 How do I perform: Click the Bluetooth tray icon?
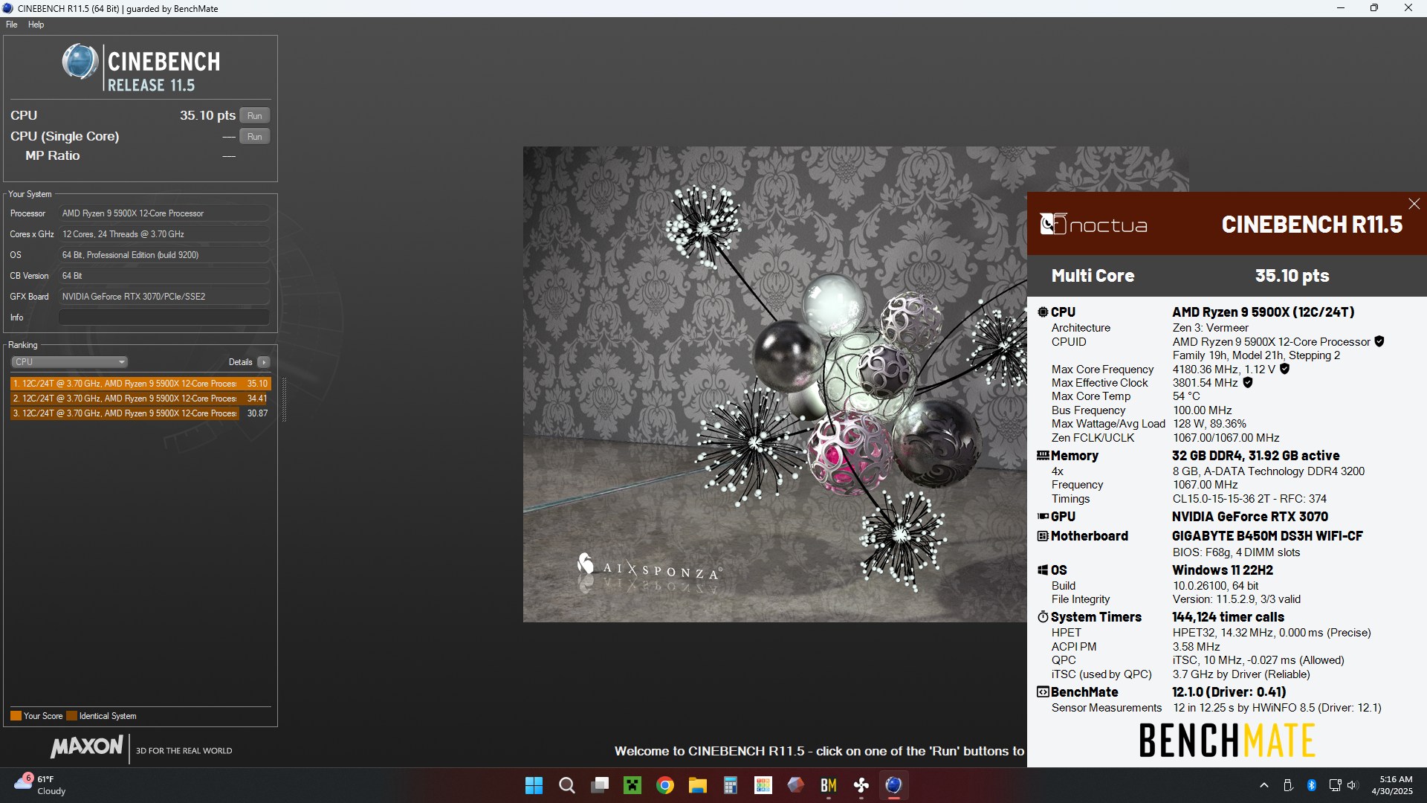[x=1312, y=785]
